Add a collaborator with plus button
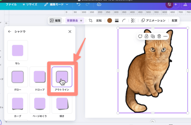The width and height of the screenshot is (191, 125). [x=176, y=4]
